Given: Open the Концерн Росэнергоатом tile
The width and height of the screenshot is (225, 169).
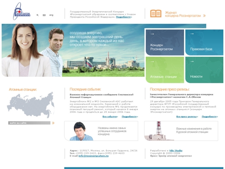Looking at the screenshot, I should pyautogui.click(x=165, y=42).
